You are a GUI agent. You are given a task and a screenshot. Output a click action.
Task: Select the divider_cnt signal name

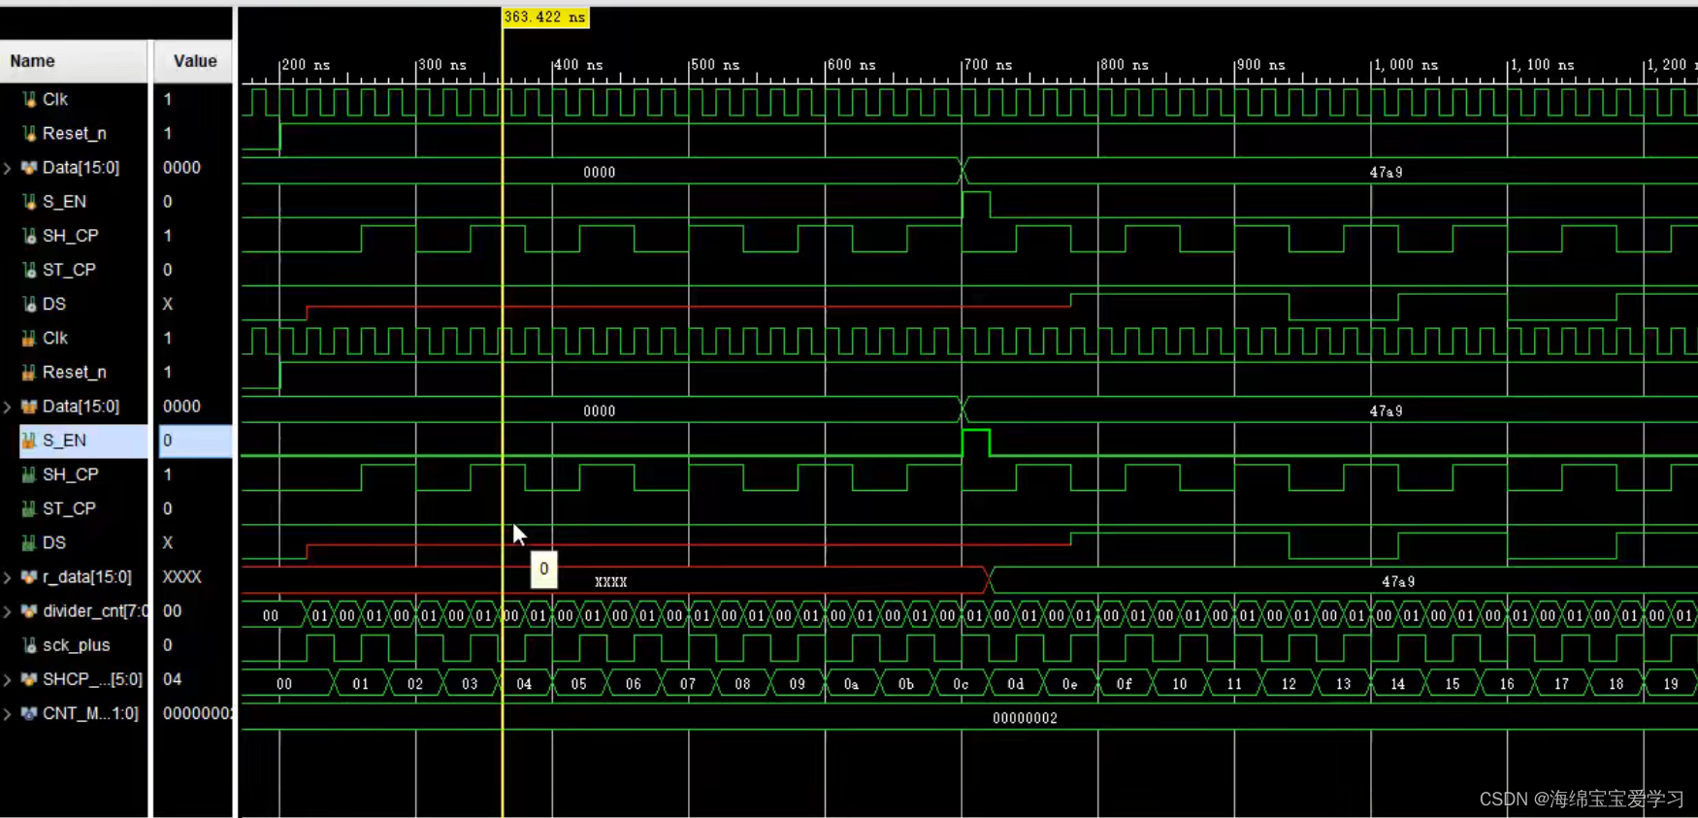tap(95, 611)
